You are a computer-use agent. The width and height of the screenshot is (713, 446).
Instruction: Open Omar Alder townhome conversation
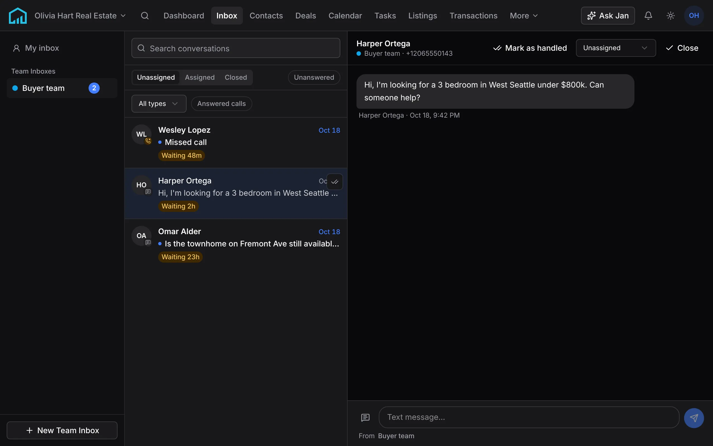[x=236, y=244]
